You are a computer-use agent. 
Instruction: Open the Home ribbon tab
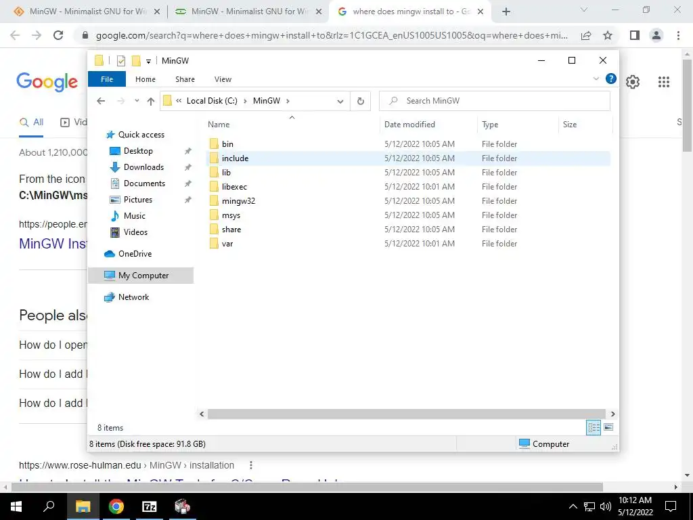146,79
